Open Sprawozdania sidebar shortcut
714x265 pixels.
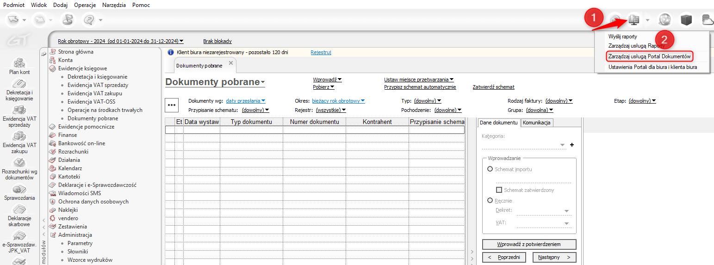point(19,193)
